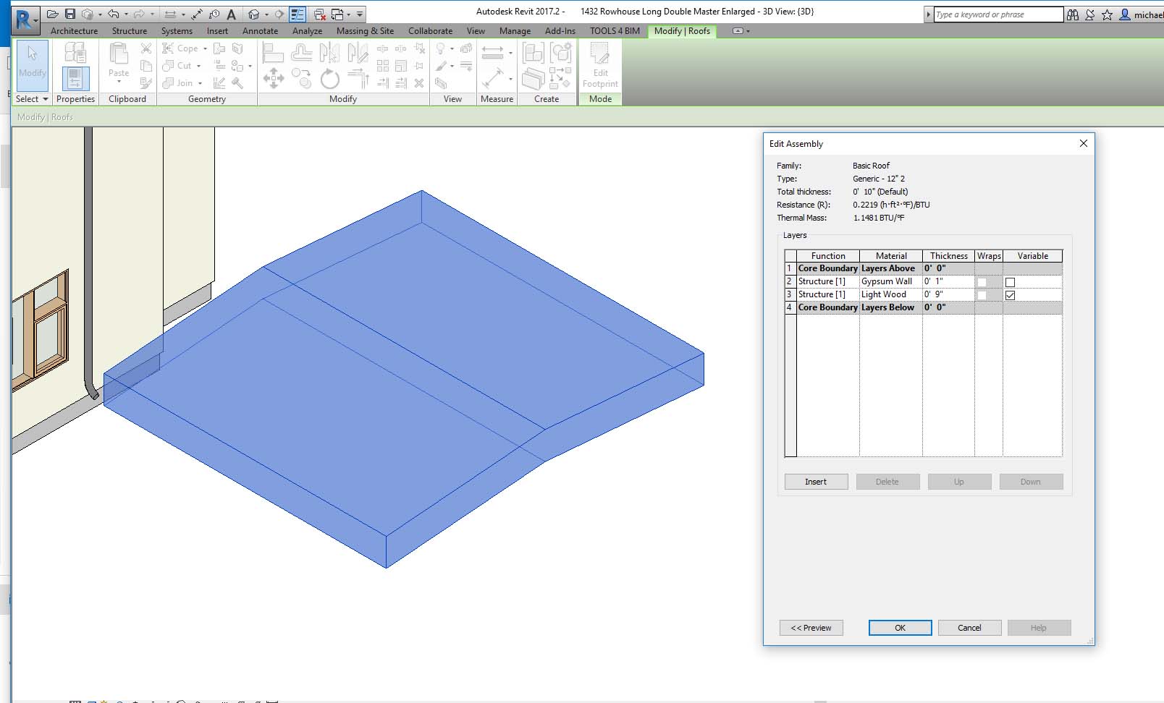This screenshot has width=1164, height=703.
Task: Enable the Variable checkbox for Gypsum Wall layer
Action: click(x=1011, y=281)
